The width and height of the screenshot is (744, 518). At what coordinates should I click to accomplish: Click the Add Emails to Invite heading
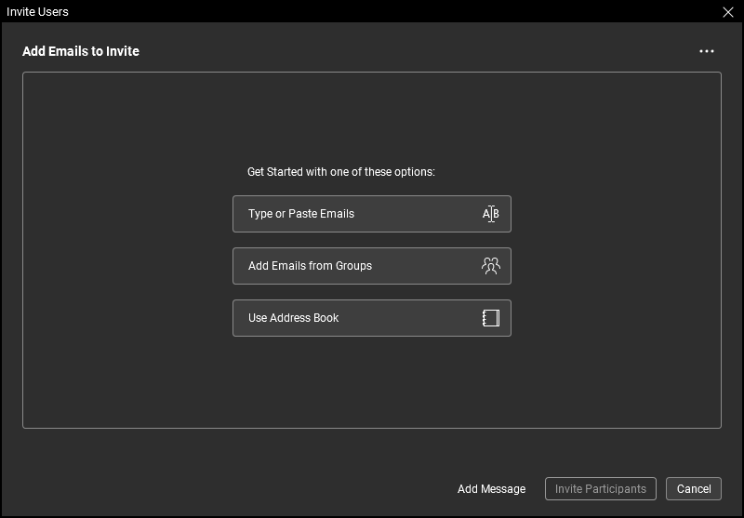(81, 51)
